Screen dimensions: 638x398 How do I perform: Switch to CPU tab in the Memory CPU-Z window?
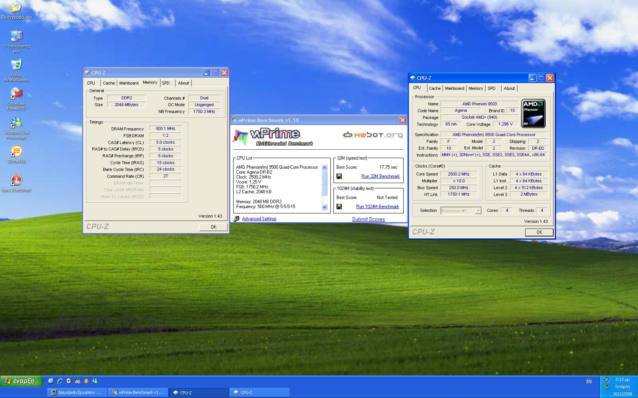[91, 83]
